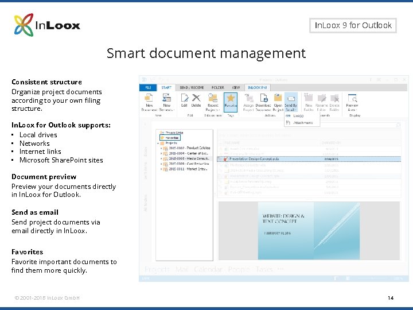Open the Projects navigation item
The width and height of the screenshot is (413, 310).
(157, 269)
